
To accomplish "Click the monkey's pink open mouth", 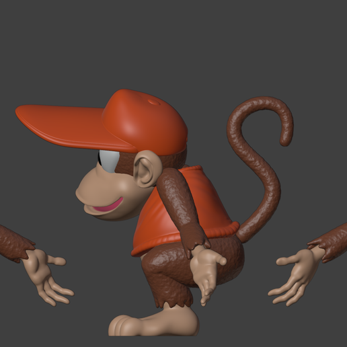I will [108, 206].
